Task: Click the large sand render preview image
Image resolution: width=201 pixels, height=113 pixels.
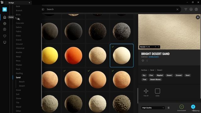Action: pos(169,32)
